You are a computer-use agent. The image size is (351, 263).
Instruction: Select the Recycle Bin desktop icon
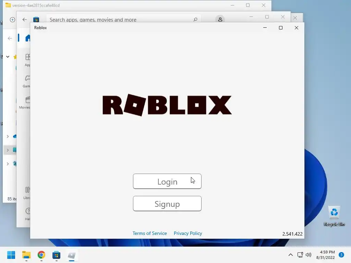334,216
